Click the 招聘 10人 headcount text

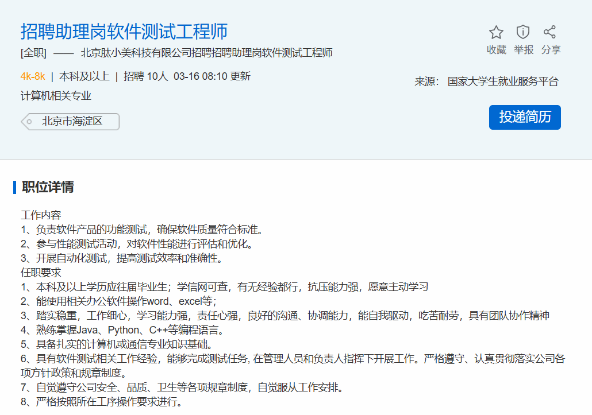click(146, 76)
